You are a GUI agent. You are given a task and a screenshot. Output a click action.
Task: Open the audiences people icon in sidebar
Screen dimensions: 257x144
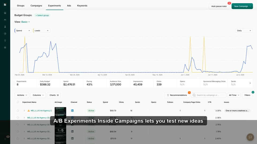click(x=5, y=20)
